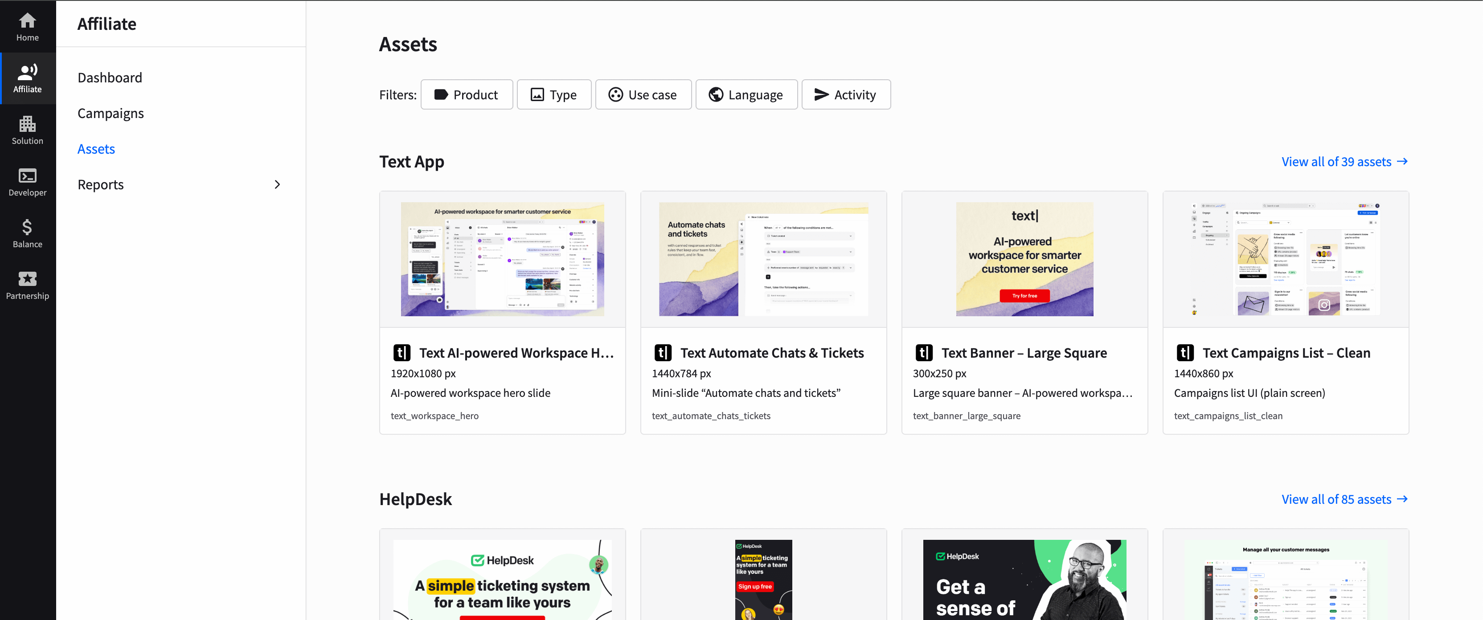The width and height of the screenshot is (1483, 620).
Task: Click the Text App section heading
Action: [412, 162]
